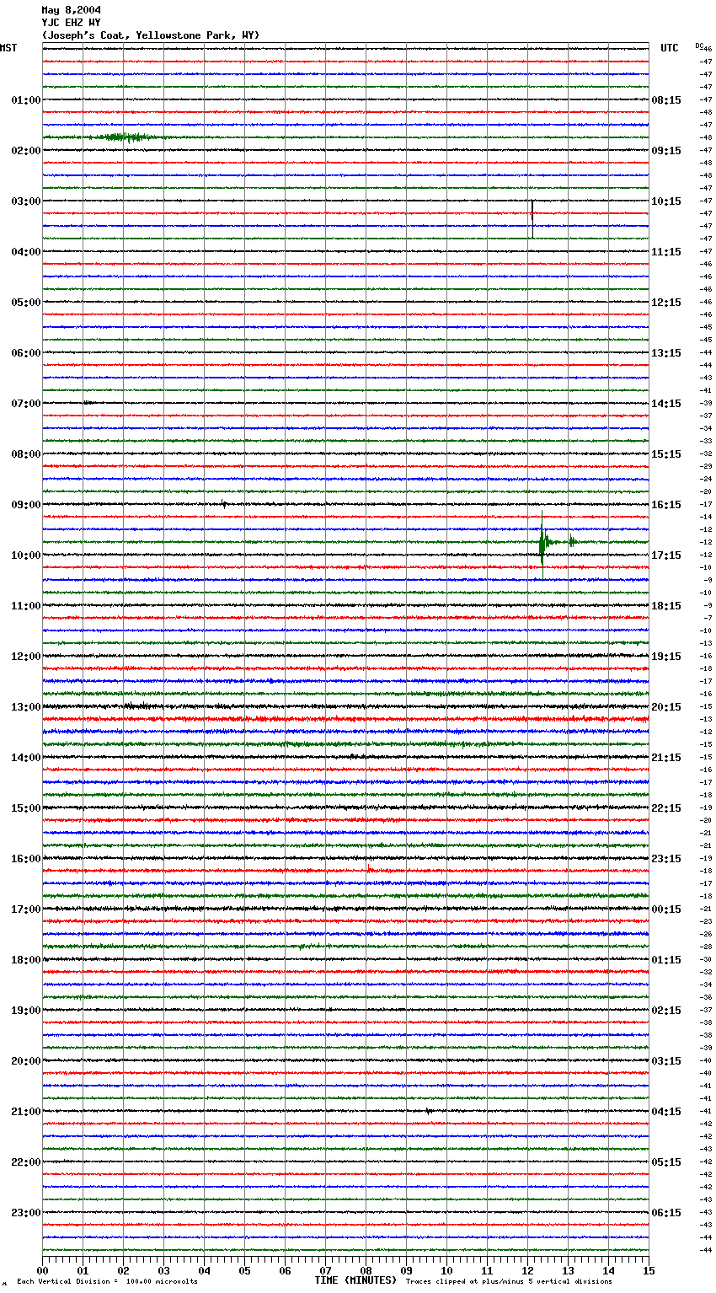Click the "18:15" UTC time label
This screenshot has height=1293, width=716.
coord(666,606)
